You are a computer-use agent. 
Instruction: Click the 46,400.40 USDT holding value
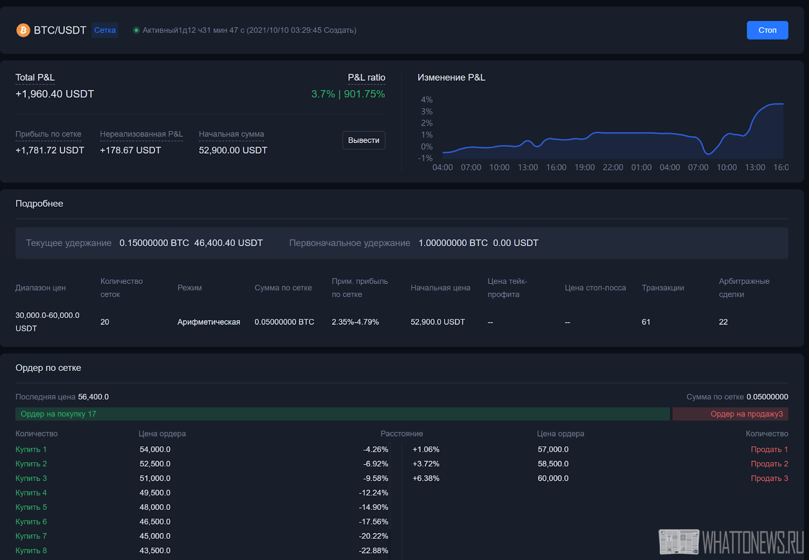pos(228,243)
